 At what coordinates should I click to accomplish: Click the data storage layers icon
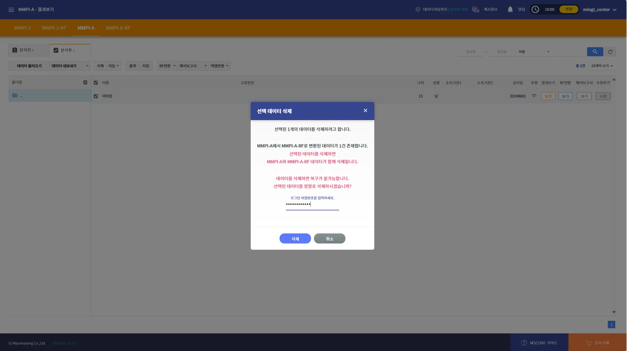click(418, 9)
